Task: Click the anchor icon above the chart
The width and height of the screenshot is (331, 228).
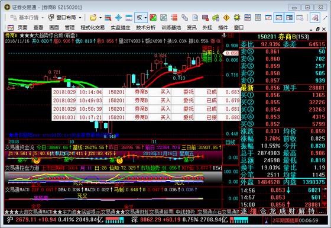Action: (224, 35)
